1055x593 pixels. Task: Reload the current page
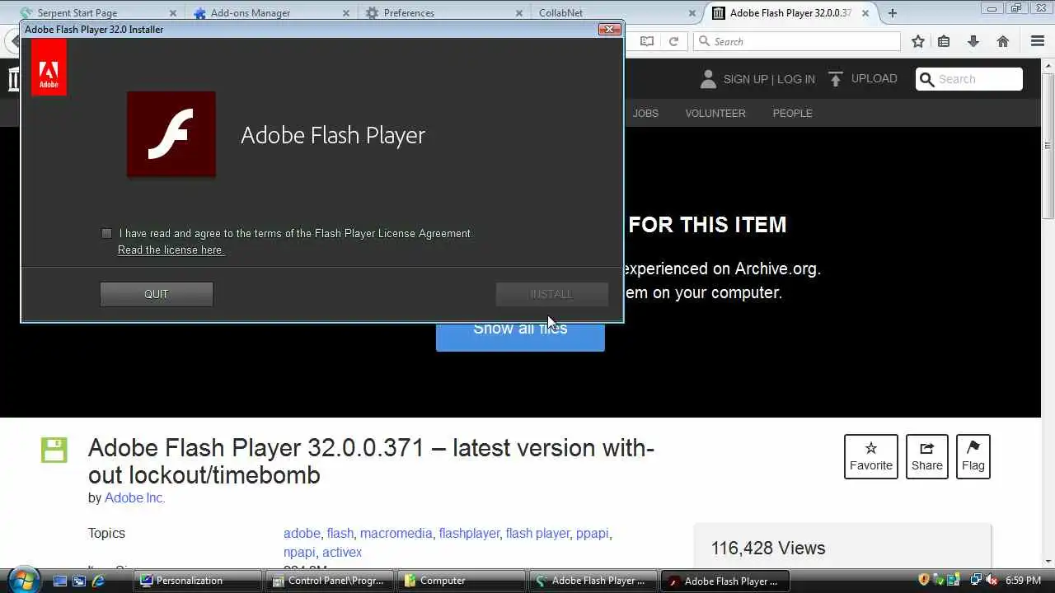673,41
